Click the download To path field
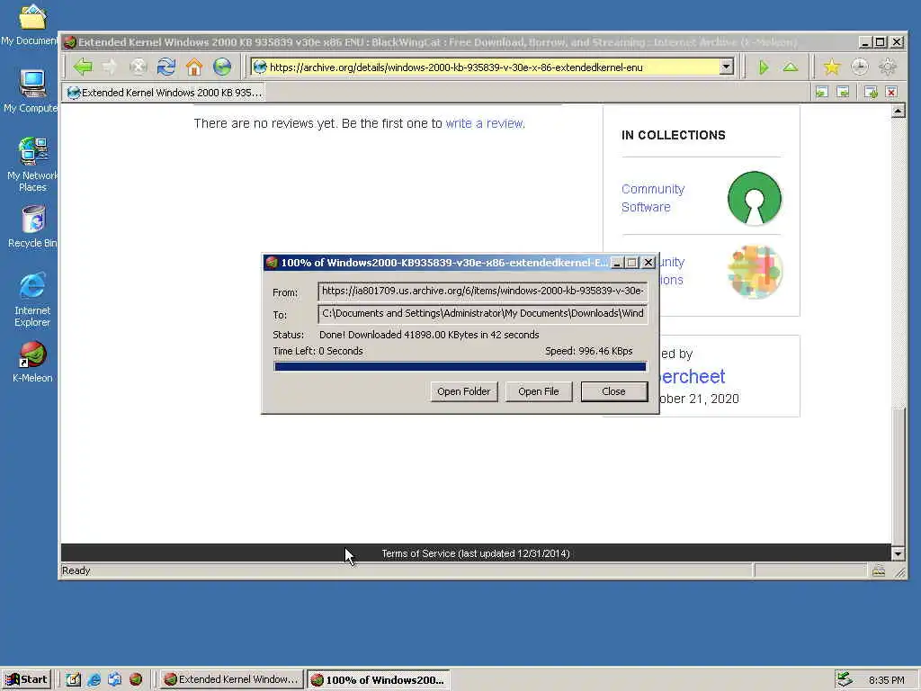The width and height of the screenshot is (921, 691). point(483,314)
